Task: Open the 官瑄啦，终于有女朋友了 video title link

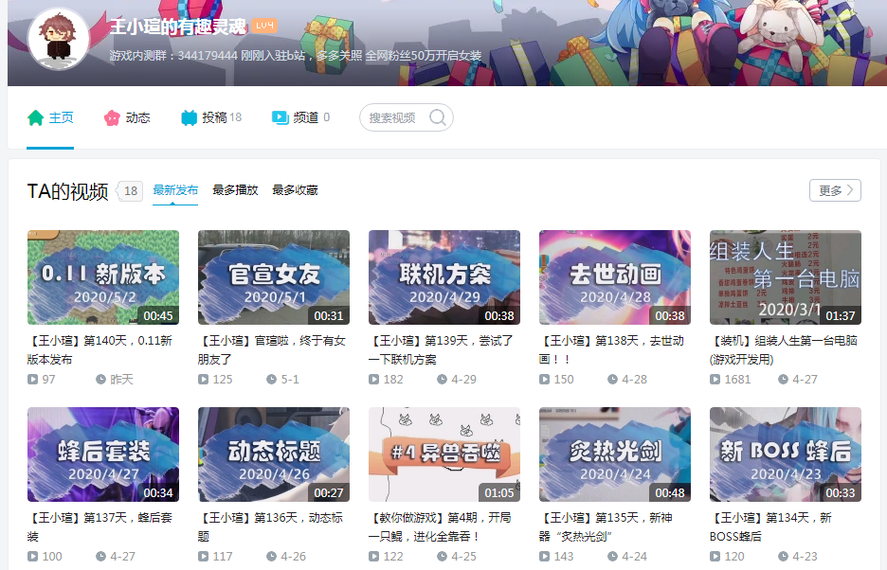Action: 272,348
